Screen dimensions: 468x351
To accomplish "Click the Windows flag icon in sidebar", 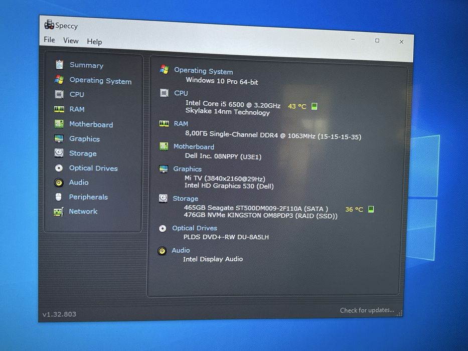I will click(59, 79).
